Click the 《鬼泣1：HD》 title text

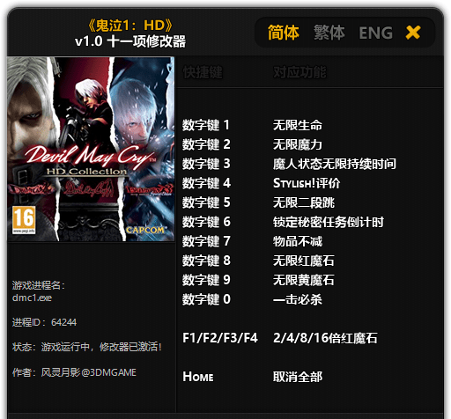130,26
